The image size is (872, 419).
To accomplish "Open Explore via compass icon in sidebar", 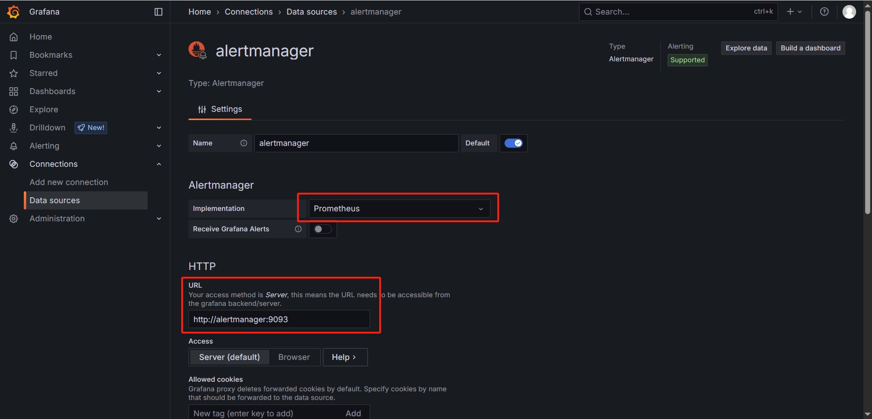I will (x=14, y=110).
